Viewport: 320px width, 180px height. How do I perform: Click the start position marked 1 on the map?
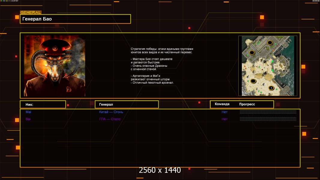pyautogui.click(x=271, y=88)
